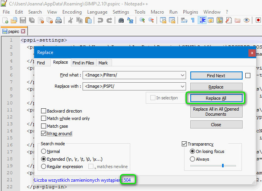The height and width of the screenshot is (191, 262).
Task: Open the Macro menu
Action: [157, 12]
